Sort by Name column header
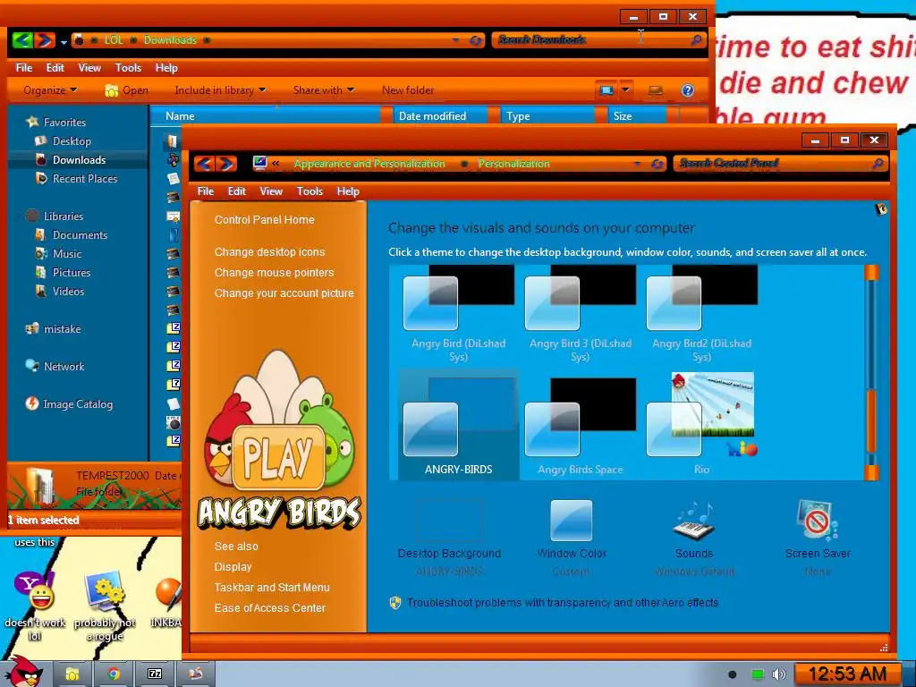This screenshot has width=916, height=687. (x=266, y=115)
